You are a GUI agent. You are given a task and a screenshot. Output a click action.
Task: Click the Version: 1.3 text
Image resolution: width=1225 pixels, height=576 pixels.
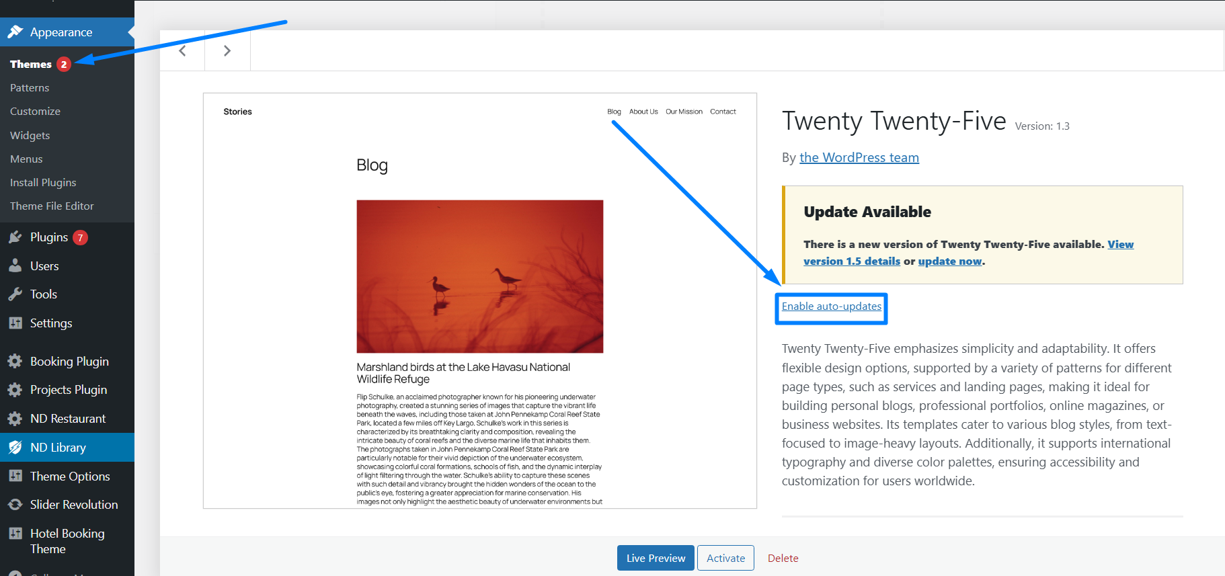[1042, 126]
